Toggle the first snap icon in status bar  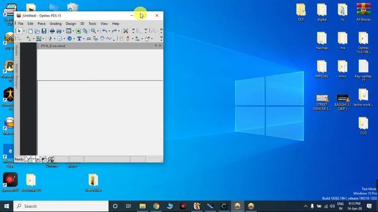29,159
